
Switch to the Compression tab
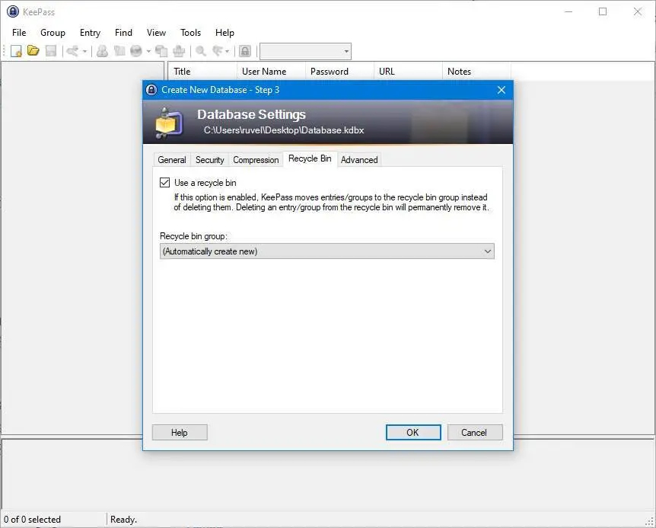coord(256,160)
